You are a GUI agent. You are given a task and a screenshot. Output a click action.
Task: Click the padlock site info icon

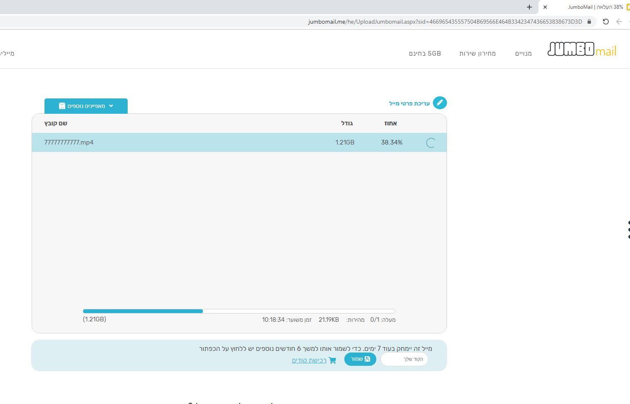click(589, 22)
